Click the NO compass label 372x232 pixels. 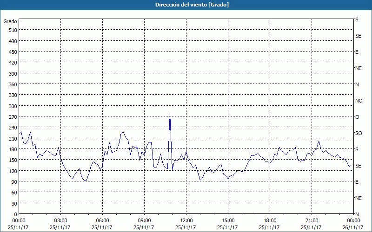(x=359, y=101)
